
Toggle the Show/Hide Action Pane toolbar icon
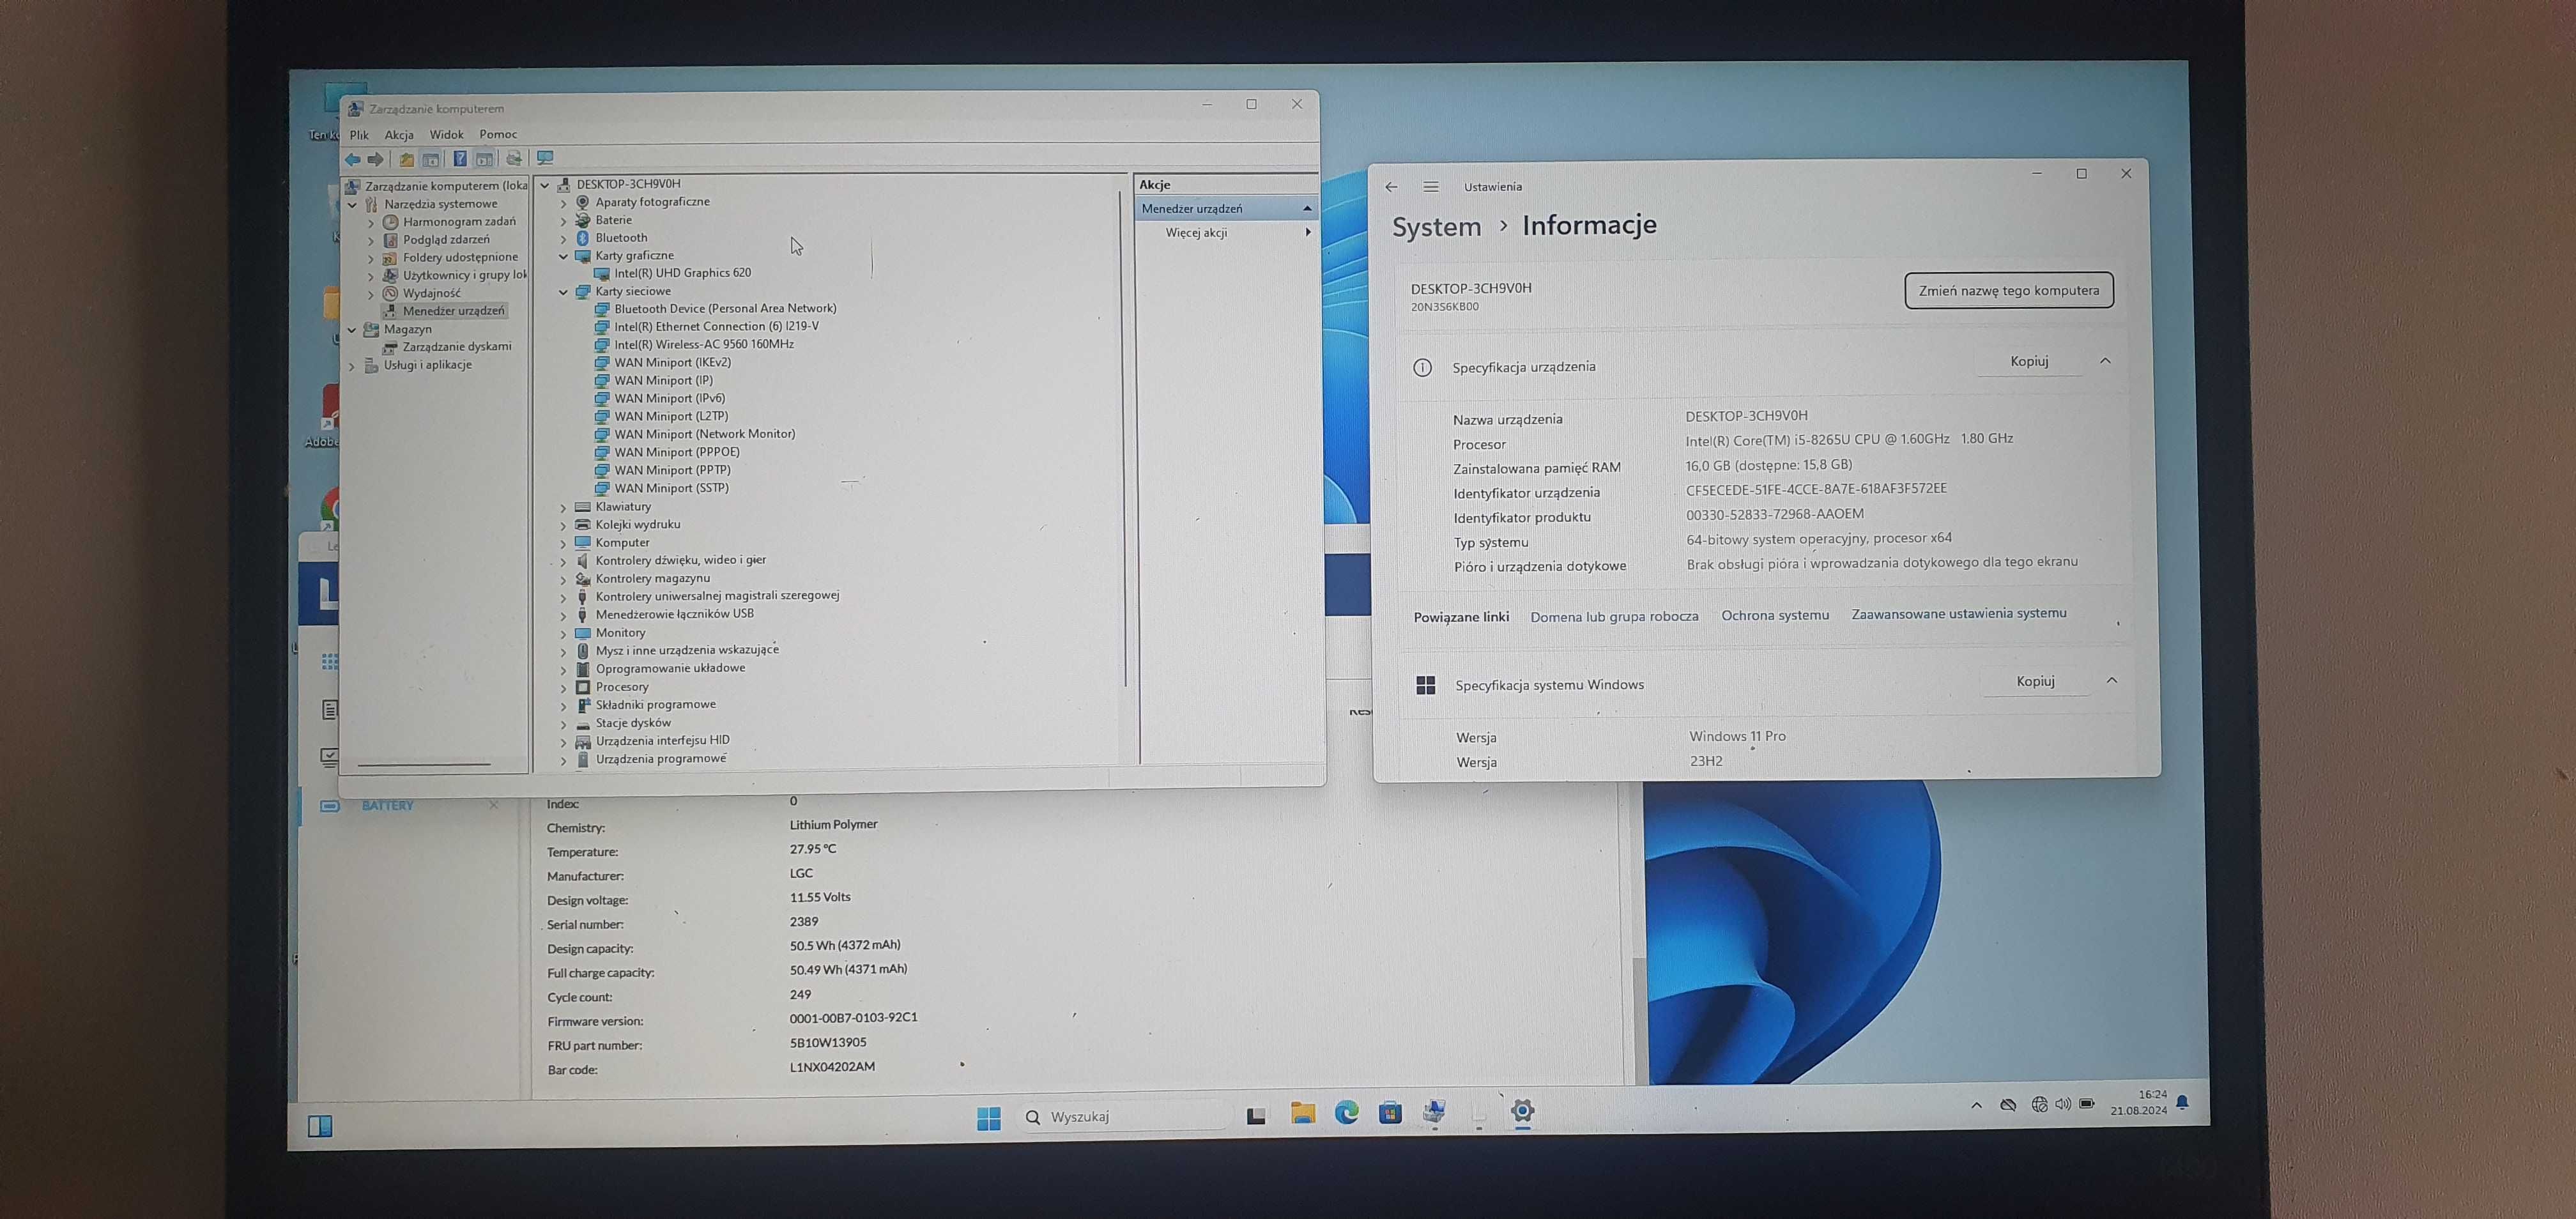(x=484, y=159)
